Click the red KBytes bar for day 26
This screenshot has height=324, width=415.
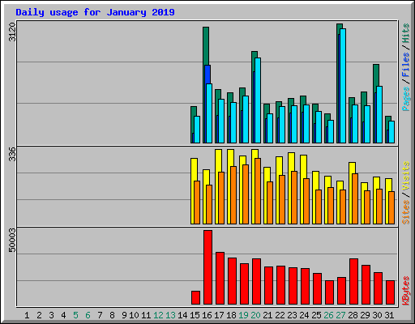[x=329, y=292]
